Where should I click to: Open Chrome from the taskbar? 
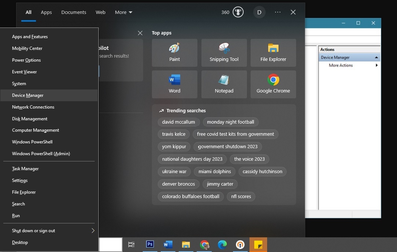click(204, 244)
